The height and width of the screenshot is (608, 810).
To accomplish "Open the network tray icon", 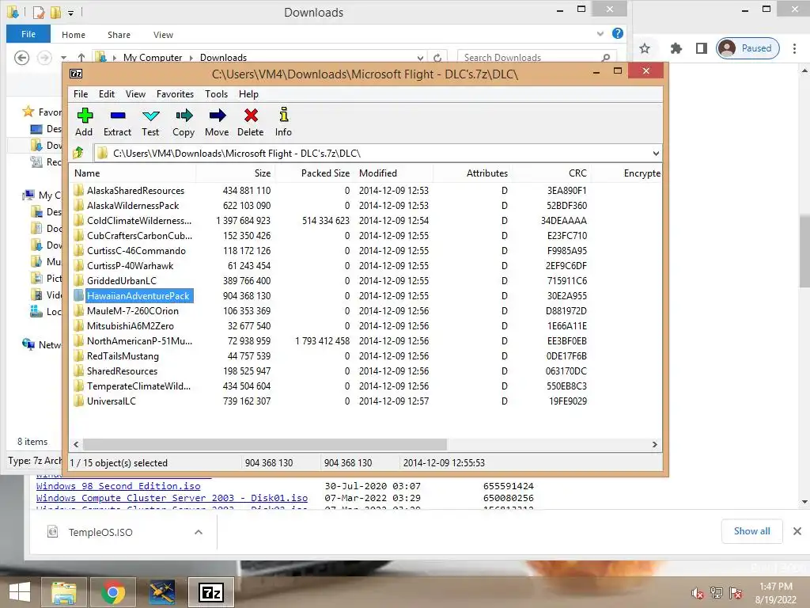I will [717, 593].
